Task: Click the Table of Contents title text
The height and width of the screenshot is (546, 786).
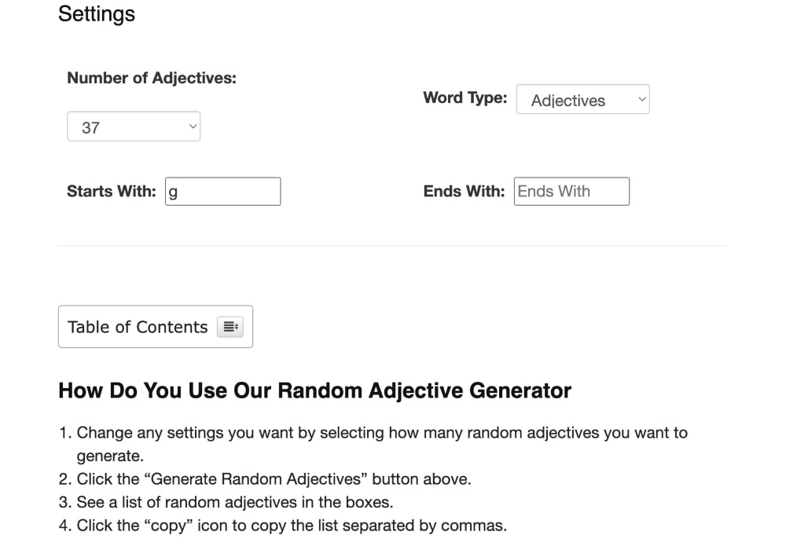Action: tap(138, 327)
